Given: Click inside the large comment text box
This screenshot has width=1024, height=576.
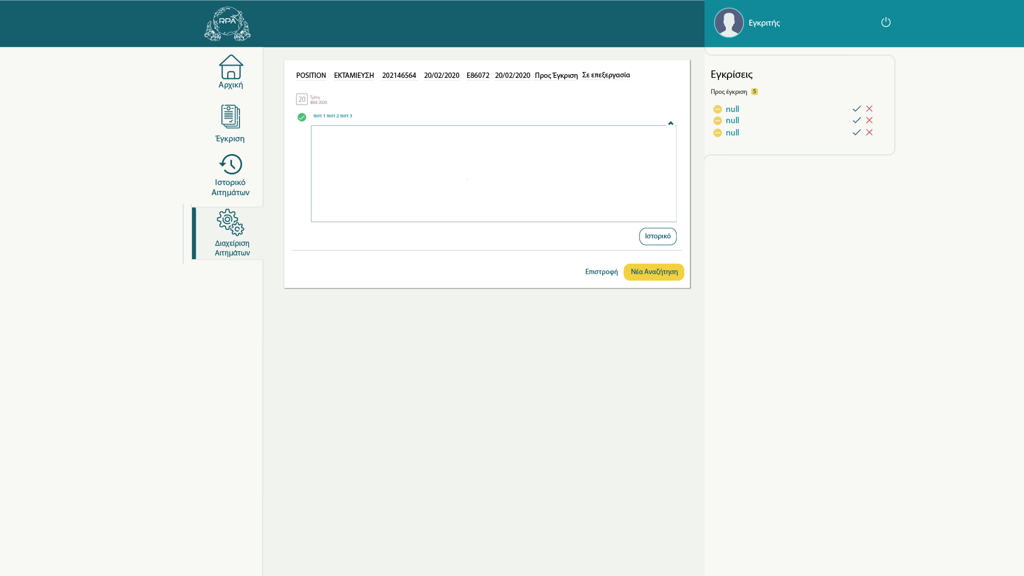Looking at the screenshot, I should click(x=493, y=173).
